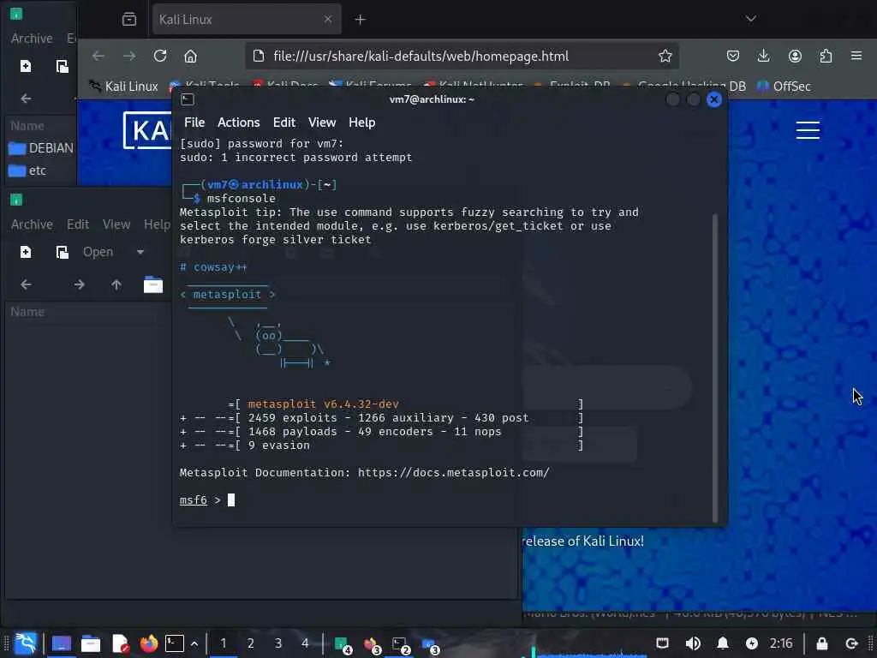Switch to workspace 2
This screenshot has height=658, width=877.
251,643
